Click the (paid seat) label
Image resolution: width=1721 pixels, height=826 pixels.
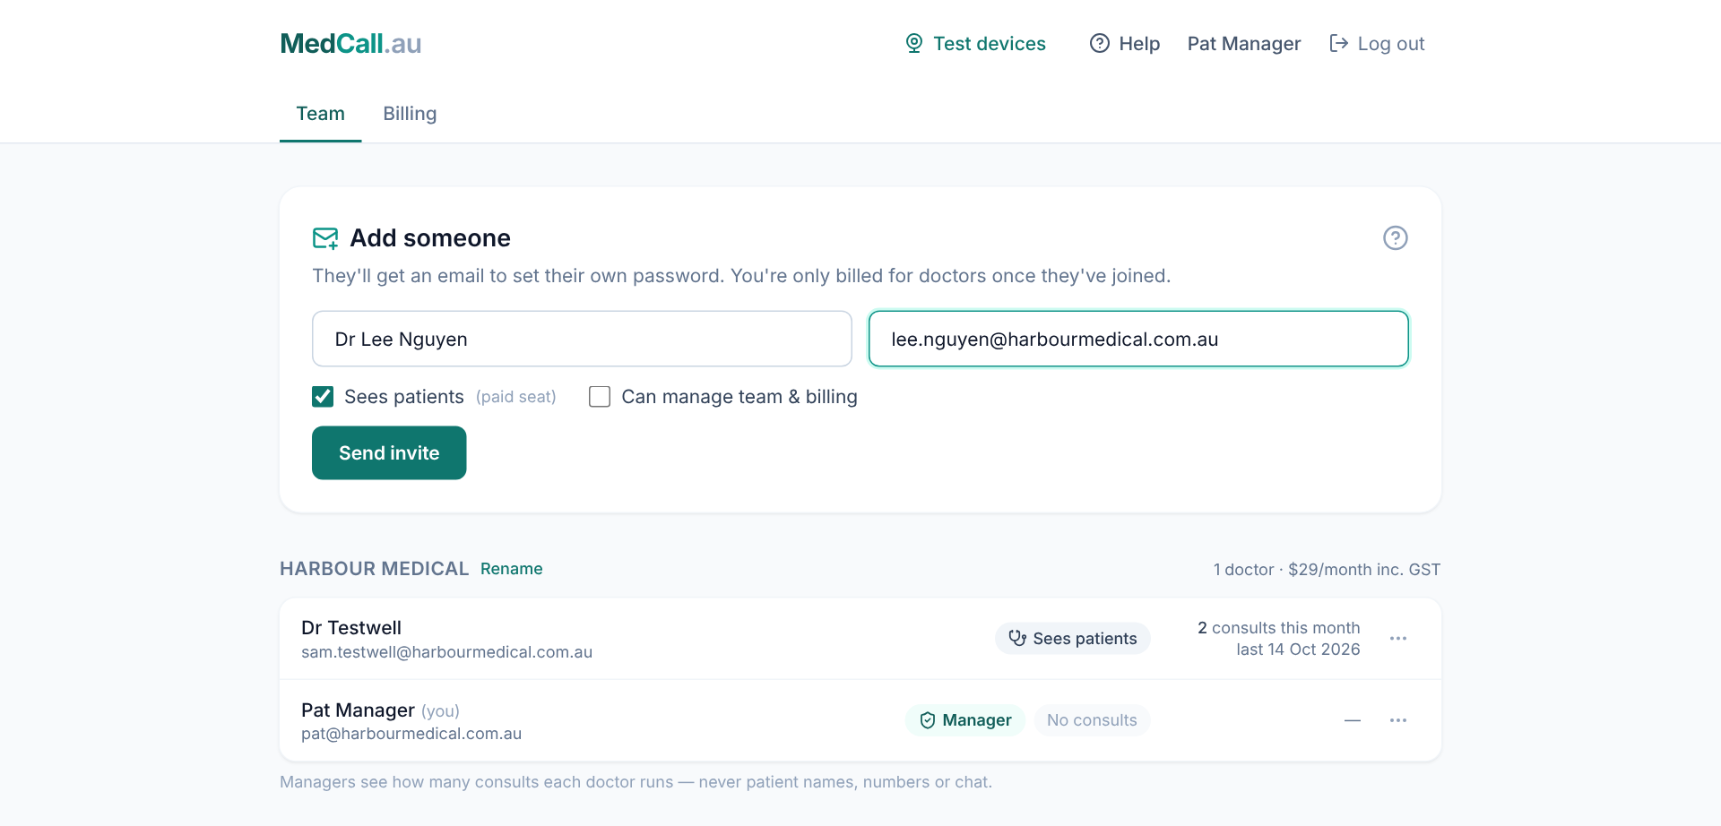coord(516,397)
